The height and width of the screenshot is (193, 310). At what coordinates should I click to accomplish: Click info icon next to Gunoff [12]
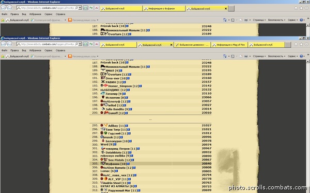click(127, 113)
